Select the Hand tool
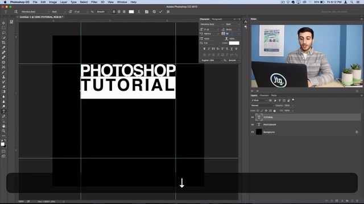364x204 pixels. click(x=3, y=126)
